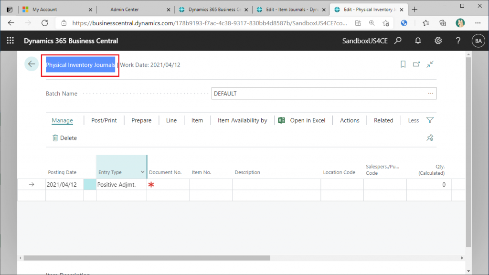Viewport: 489px width, 275px height.
Task: Click the Posting Date cell 2021/04/12
Action: point(64,185)
